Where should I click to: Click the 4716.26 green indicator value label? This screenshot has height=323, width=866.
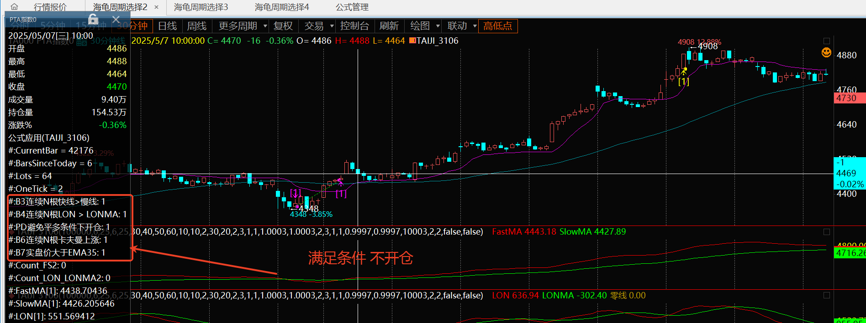(x=849, y=252)
